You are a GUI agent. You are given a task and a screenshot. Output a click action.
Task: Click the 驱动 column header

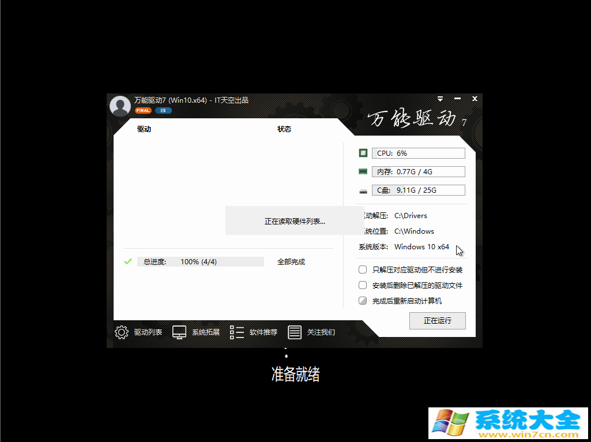(x=144, y=129)
